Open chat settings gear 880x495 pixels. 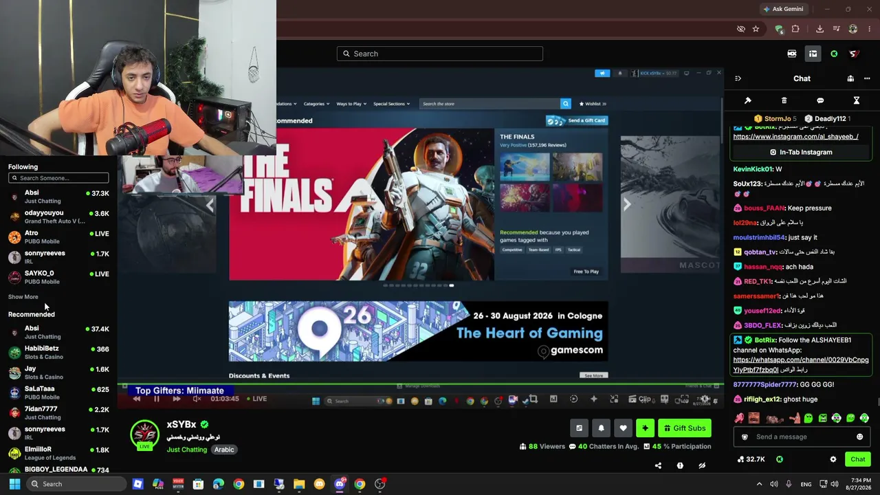833,459
